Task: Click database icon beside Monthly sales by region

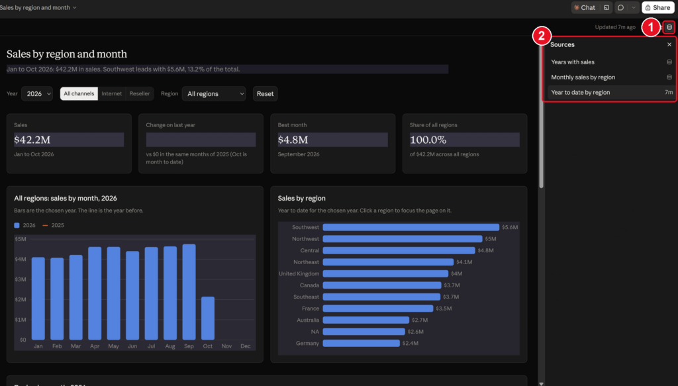Action: point(669,77)
